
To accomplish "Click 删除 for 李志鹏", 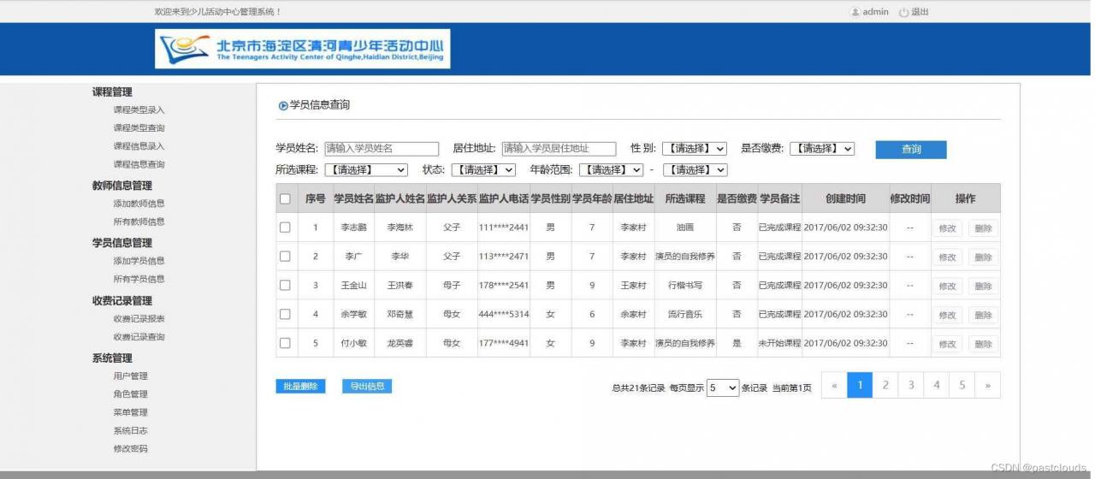I will tap(983, 228).
